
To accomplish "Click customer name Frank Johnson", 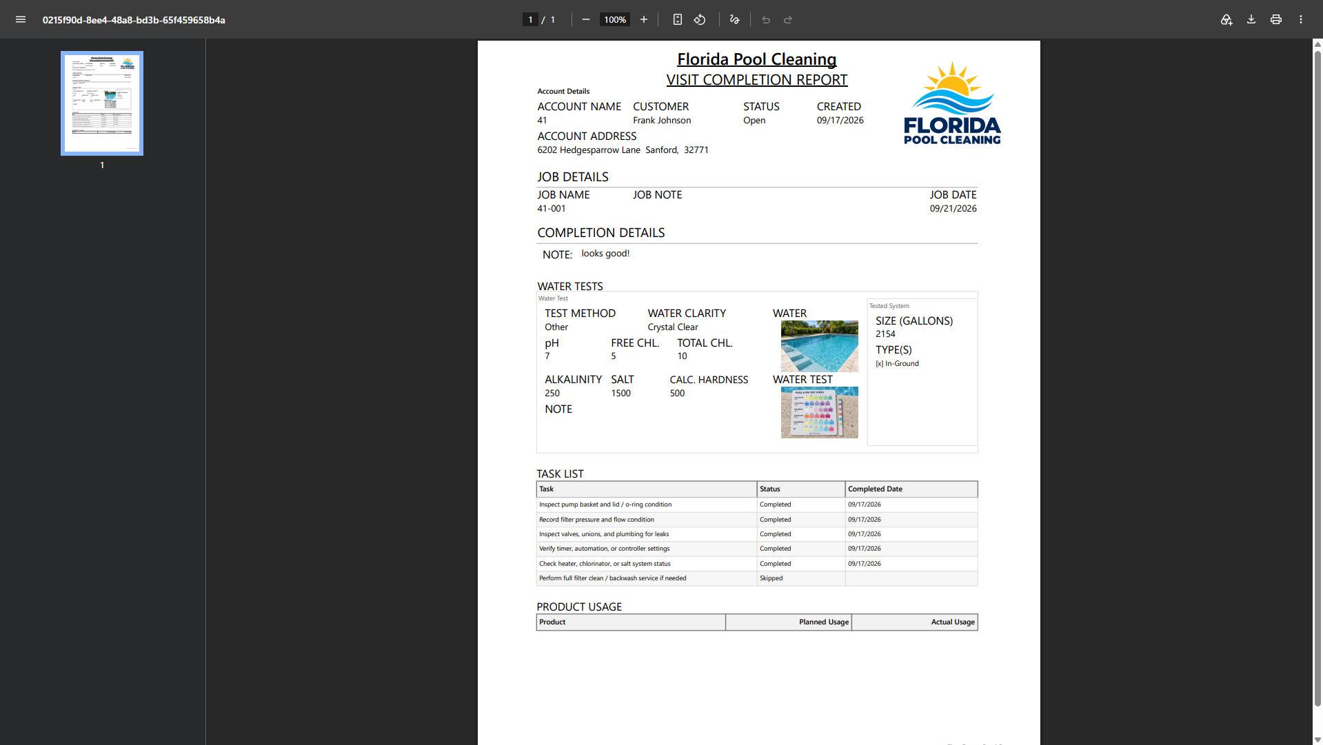I will click(662, 120).
